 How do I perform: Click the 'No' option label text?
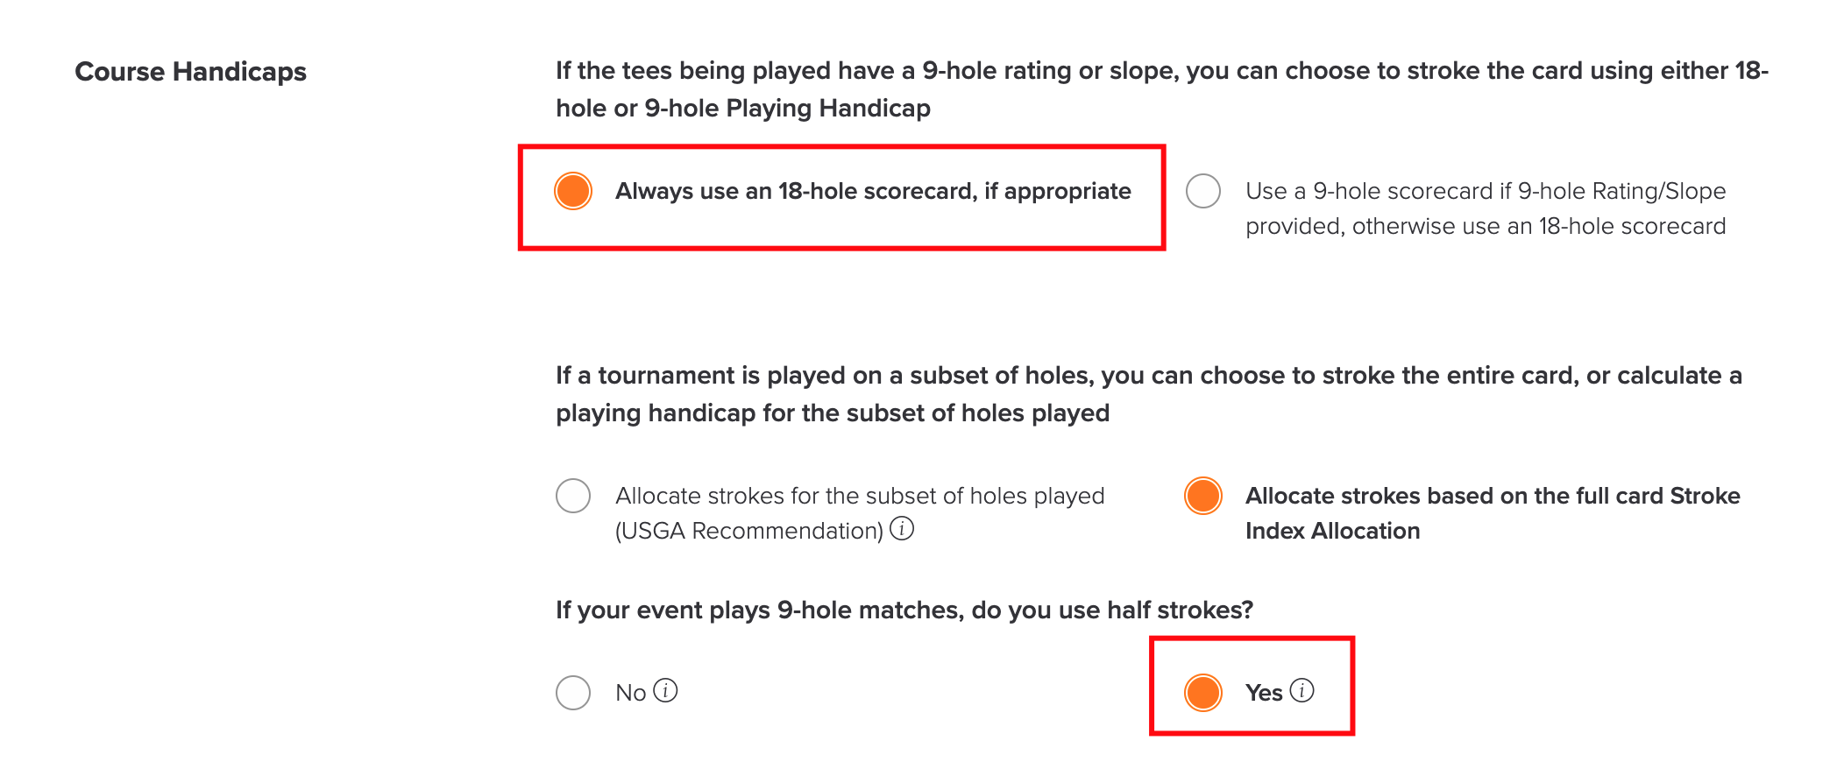point(631,693)
